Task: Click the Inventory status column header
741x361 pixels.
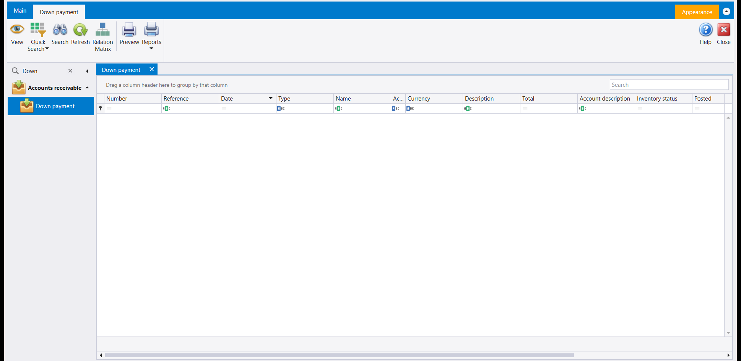Action: pyautogui.click(x=663, y=98)
